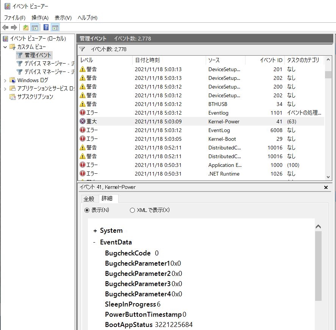
Task: Click the warning icon on BTHUSB row
Action: [83, 104]
